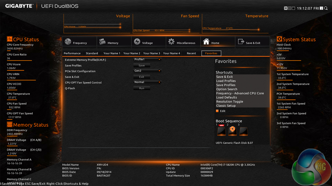Click the Extreme Memory Profile(X.M.P.) label

[85, 60]
